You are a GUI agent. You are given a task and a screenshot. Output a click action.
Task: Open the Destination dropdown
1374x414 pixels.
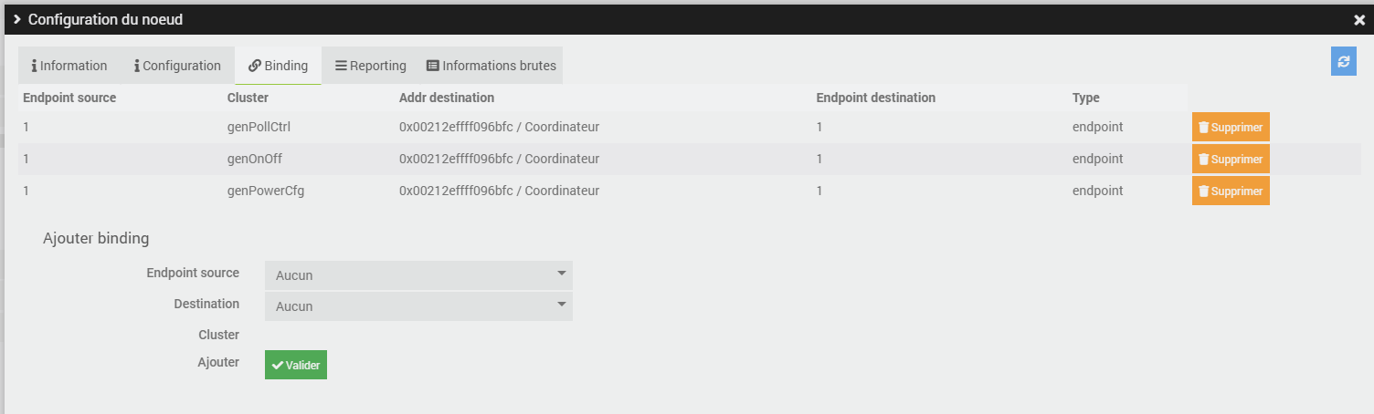[418, 306]
